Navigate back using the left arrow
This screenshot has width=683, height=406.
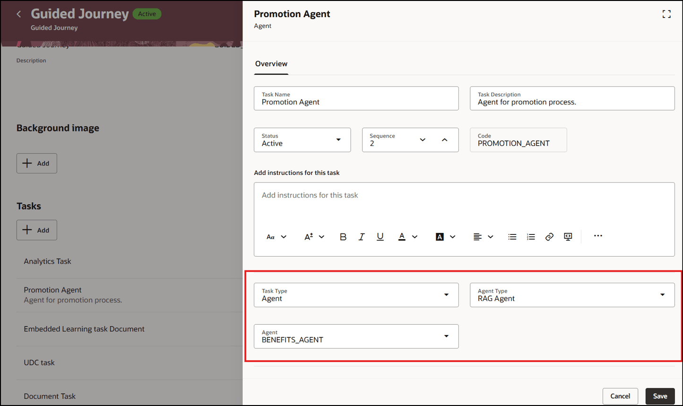coord(18,14)
